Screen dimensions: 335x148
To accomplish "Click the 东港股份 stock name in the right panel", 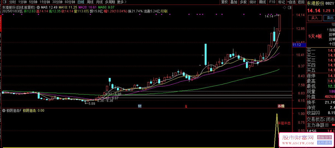I will (x=315, y=3).
